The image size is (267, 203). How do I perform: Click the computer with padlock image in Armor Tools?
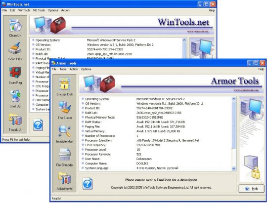(252, 167)
